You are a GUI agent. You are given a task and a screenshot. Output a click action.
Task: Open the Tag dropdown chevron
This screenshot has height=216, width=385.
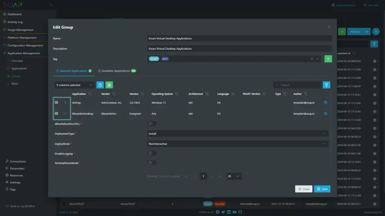[317, 59]
